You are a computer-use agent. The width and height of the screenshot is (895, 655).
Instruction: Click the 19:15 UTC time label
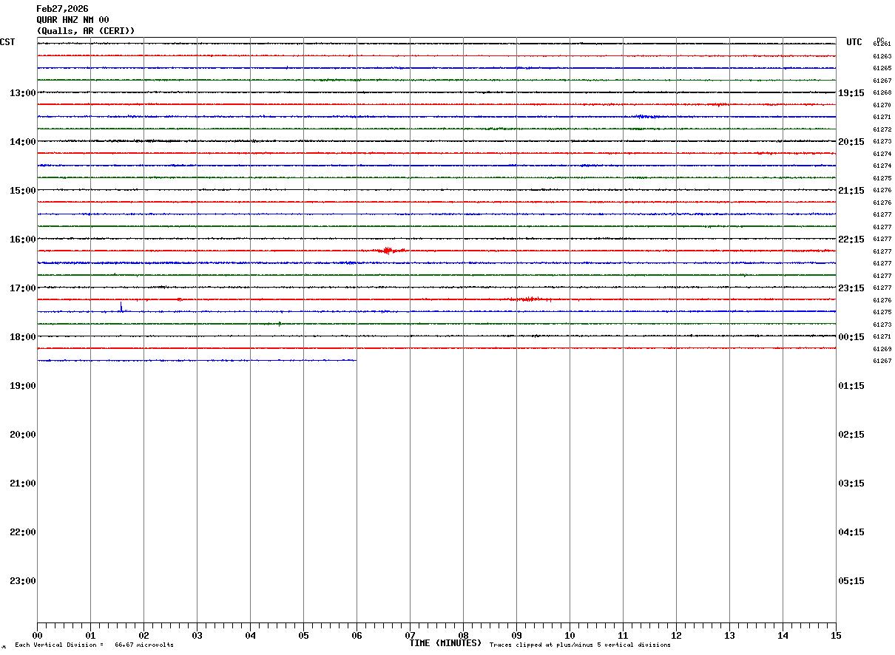(x=851, y=93)
